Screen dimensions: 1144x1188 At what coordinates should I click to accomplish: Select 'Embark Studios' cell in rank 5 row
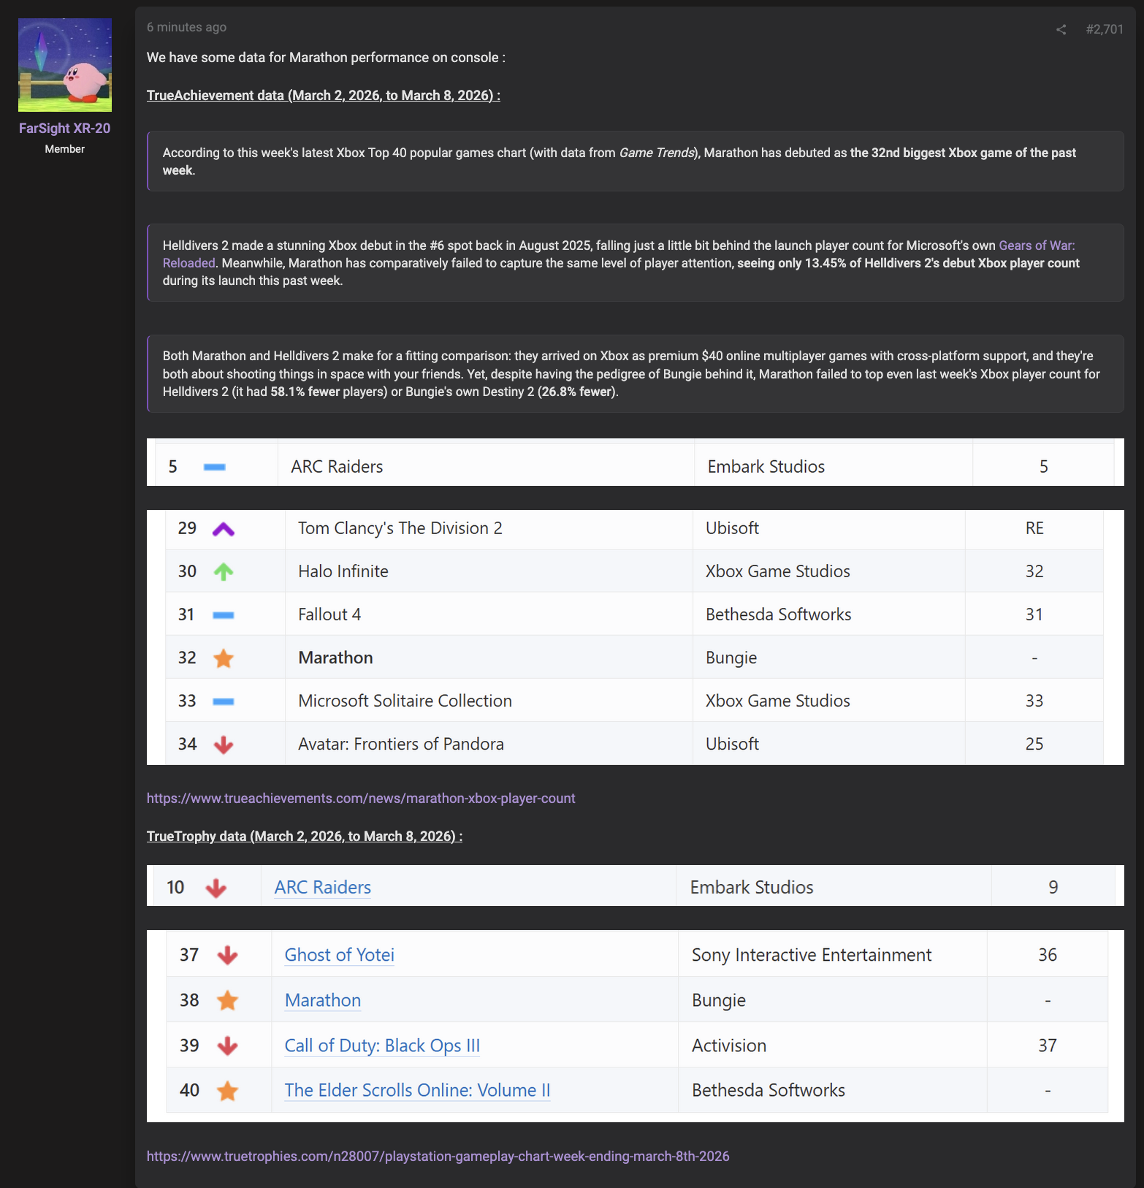click(834, 466)
